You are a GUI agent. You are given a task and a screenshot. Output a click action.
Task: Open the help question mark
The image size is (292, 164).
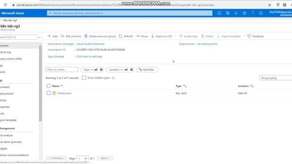click(252, 13)
